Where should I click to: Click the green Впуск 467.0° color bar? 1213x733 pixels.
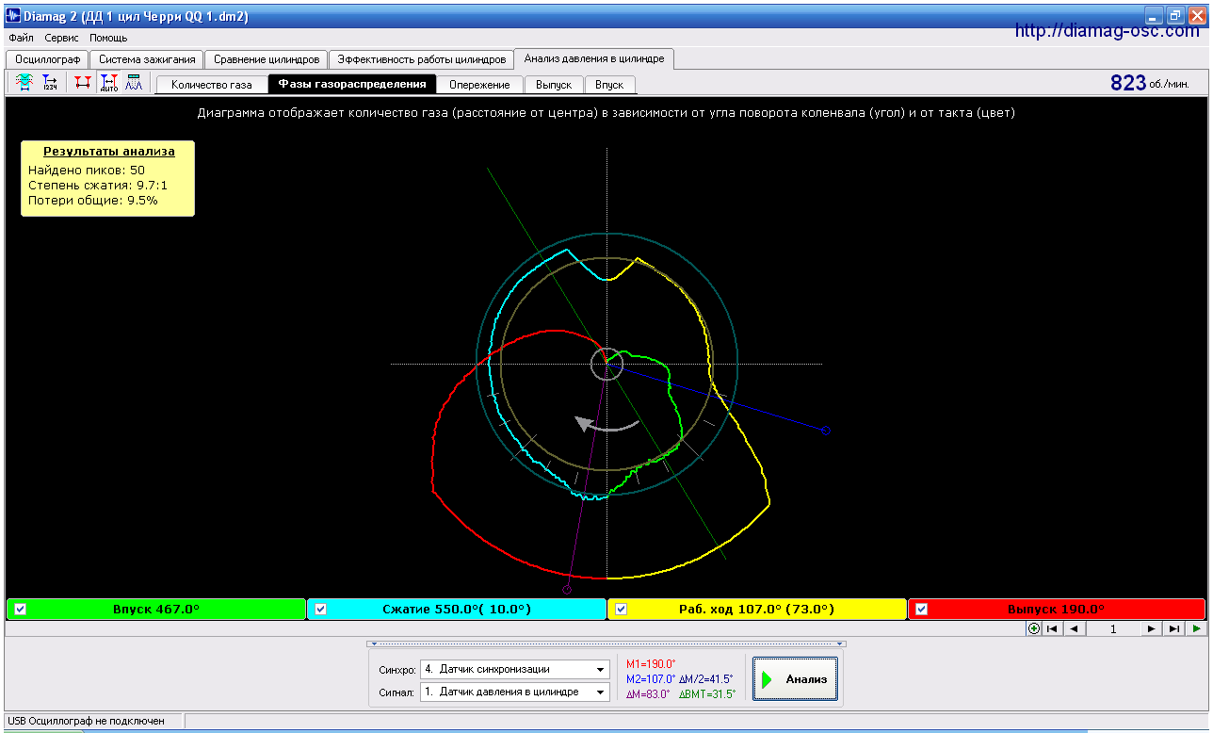click(156, 609)
